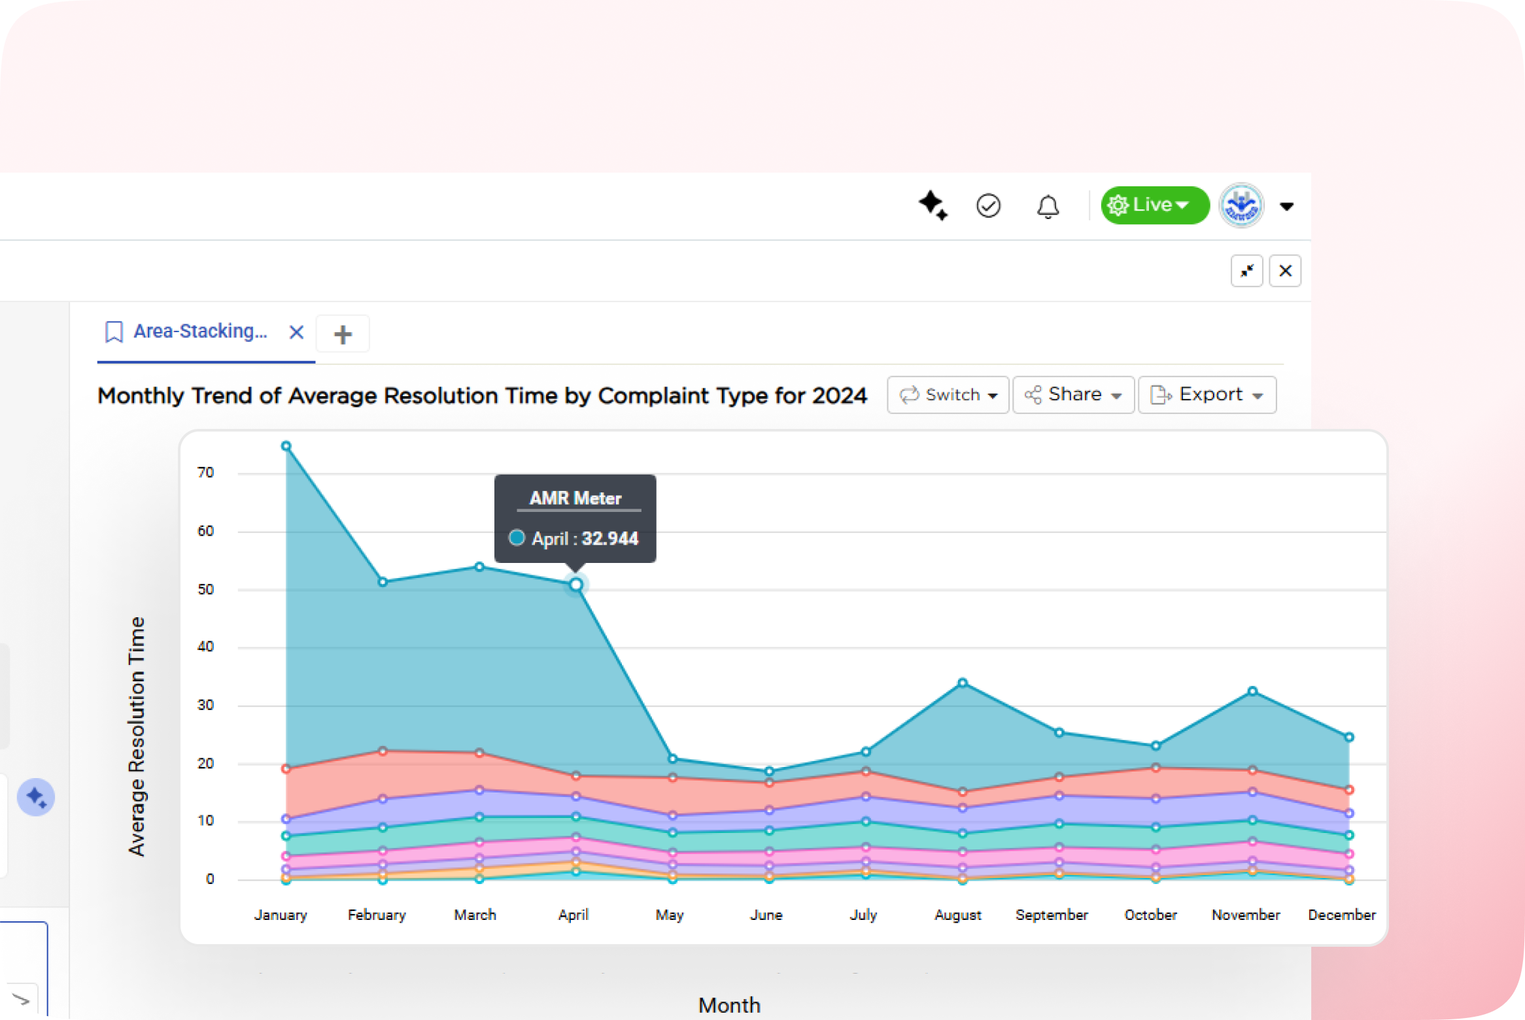Open the Switch chart dropdown

coord(948,395)
